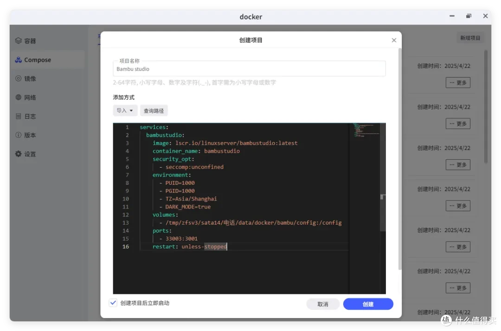Click the 'services:' code line
501x331 pixels.
[154, 127]
